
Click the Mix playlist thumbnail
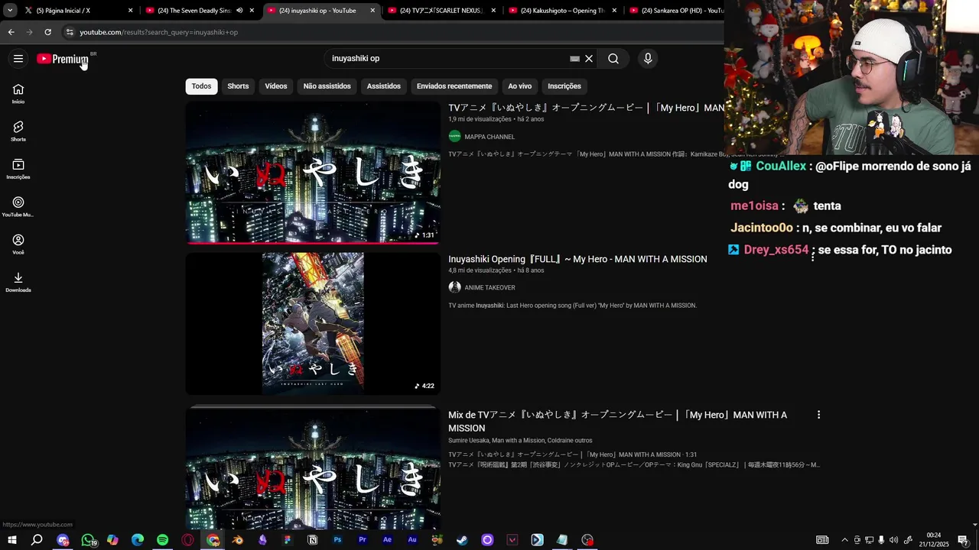tap(313, 467)
